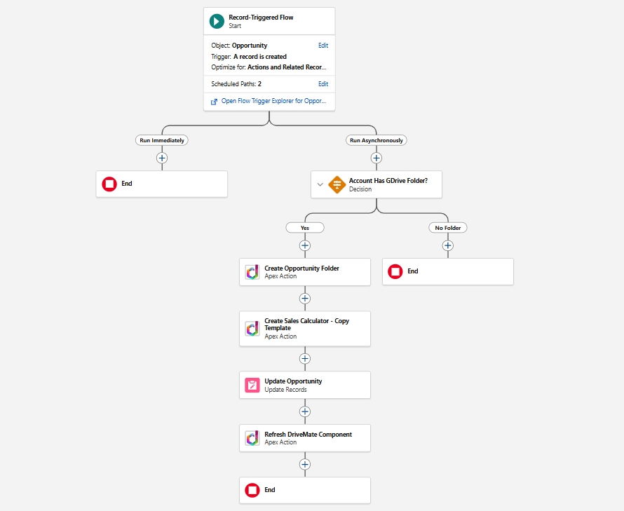Click the final End icon below Refresh DriveMate

coord(252,490)
